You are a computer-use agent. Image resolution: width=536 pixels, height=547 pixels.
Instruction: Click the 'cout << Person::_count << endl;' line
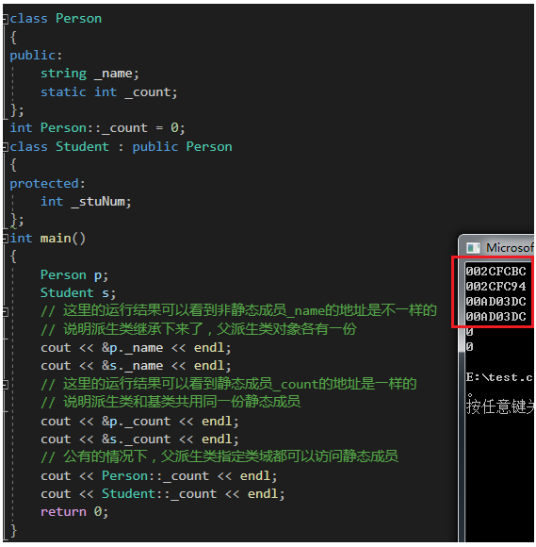pos(159,476)
